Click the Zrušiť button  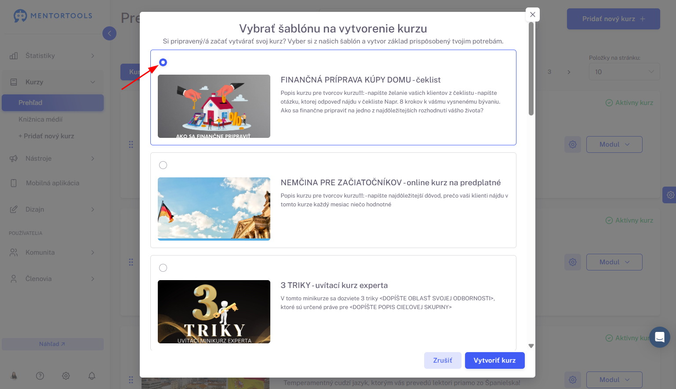point(443,360)
